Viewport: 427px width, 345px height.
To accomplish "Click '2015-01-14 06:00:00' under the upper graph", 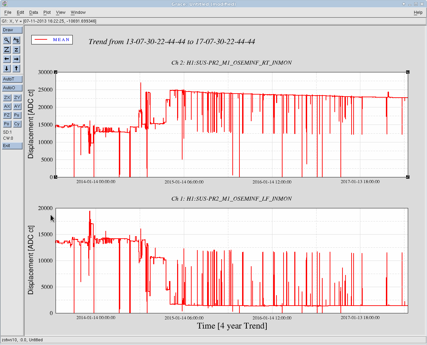I will (x=184, y=182).
